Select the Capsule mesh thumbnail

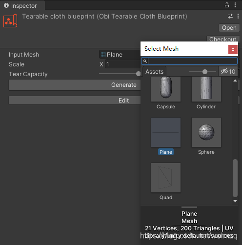[x=166, y=89]
